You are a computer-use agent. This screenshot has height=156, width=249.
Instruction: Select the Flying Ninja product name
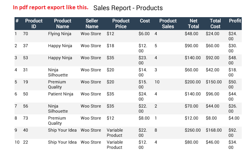pyautogui.click(x=59, y=34)
